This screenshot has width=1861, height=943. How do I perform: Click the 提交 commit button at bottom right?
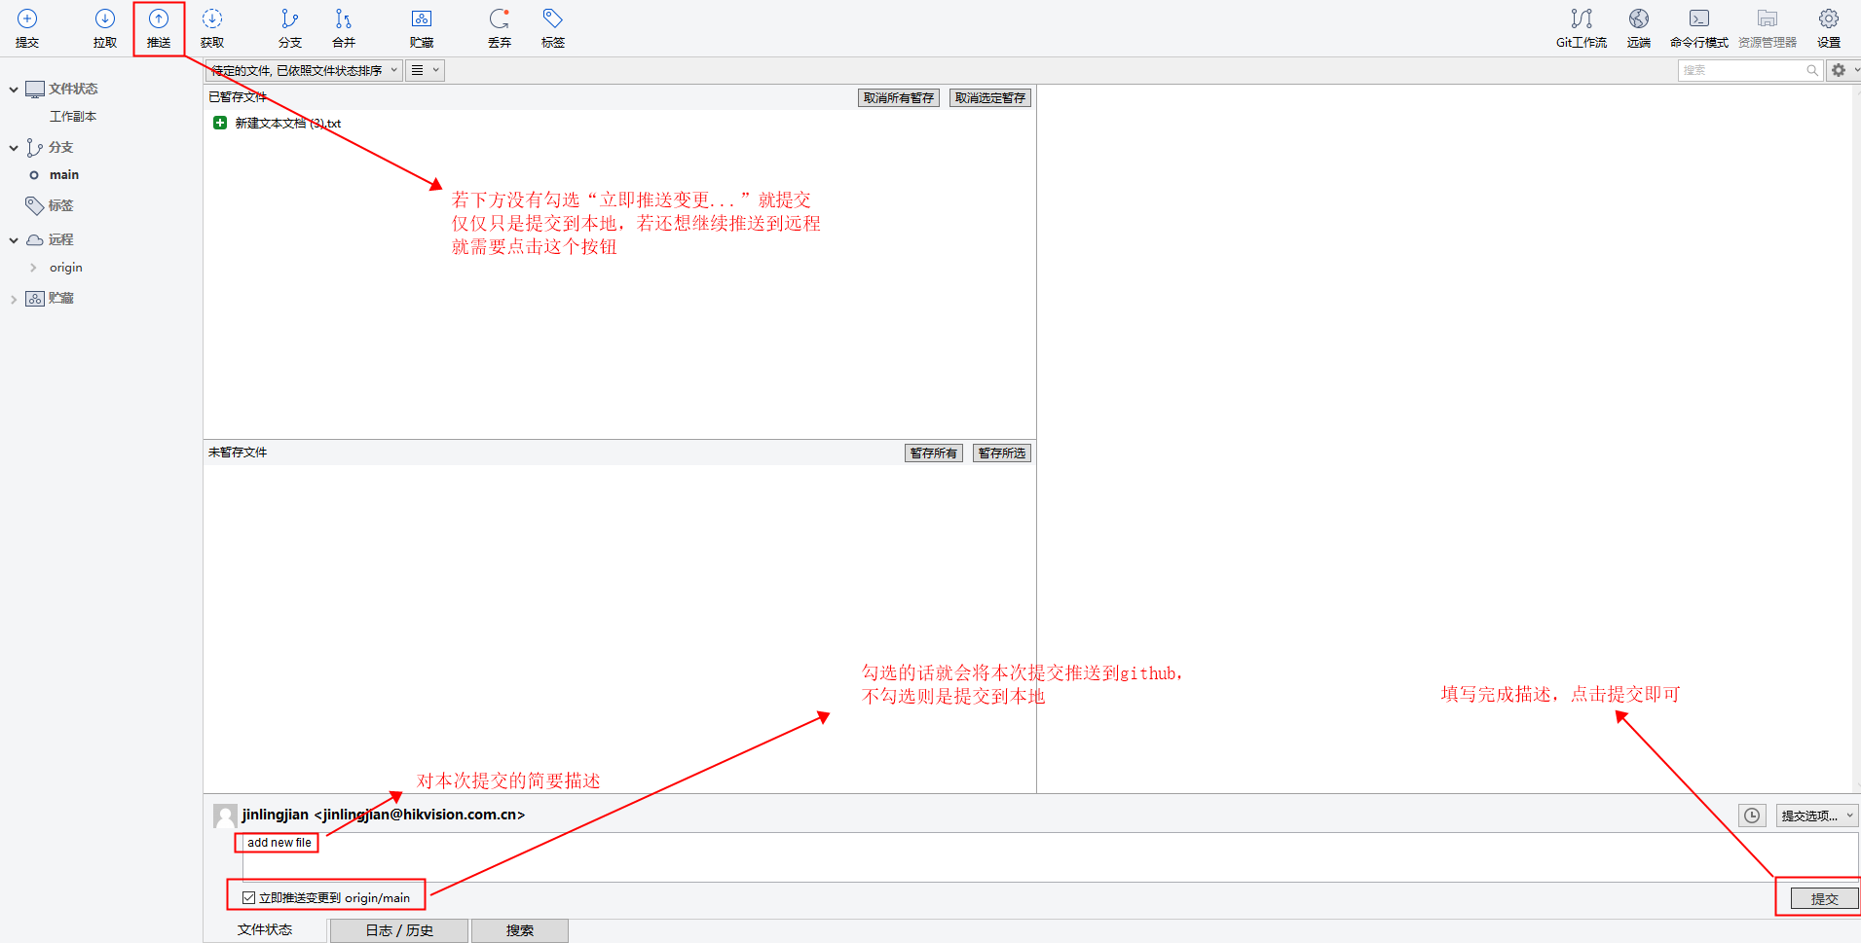pyautogui.click(x=1825, y=898)
